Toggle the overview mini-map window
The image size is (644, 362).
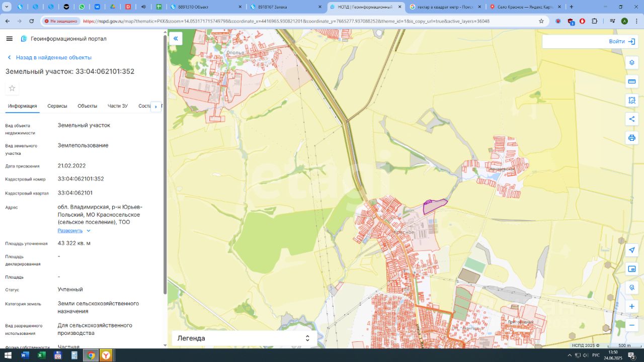click(x=631, y=269)
